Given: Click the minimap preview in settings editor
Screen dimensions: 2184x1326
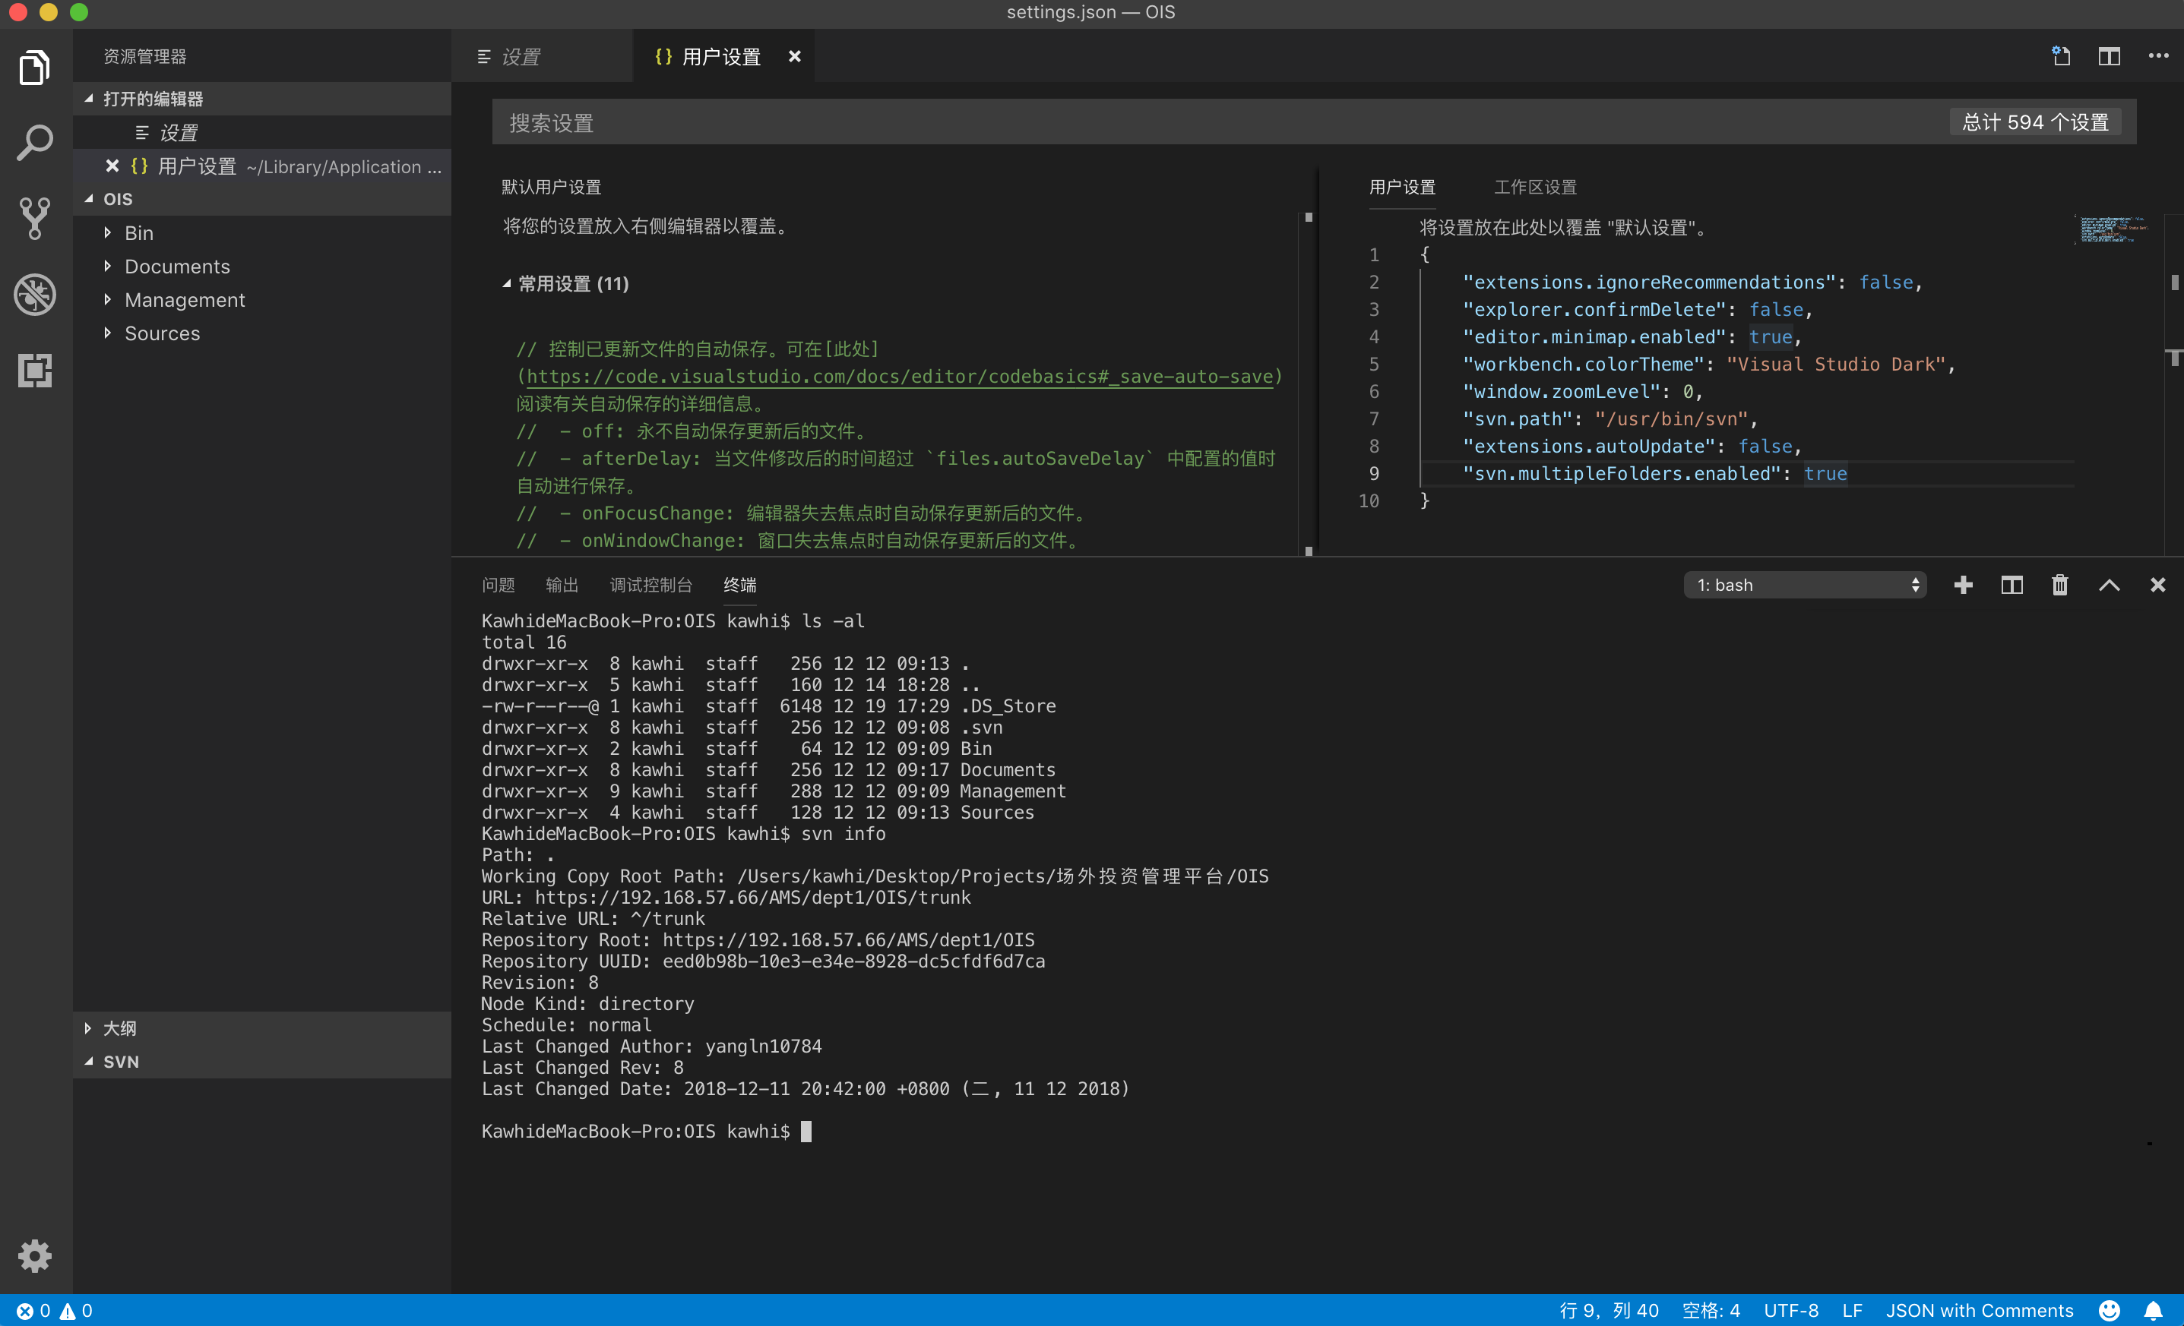Looking at the screenshot, I should [2113, 229].
